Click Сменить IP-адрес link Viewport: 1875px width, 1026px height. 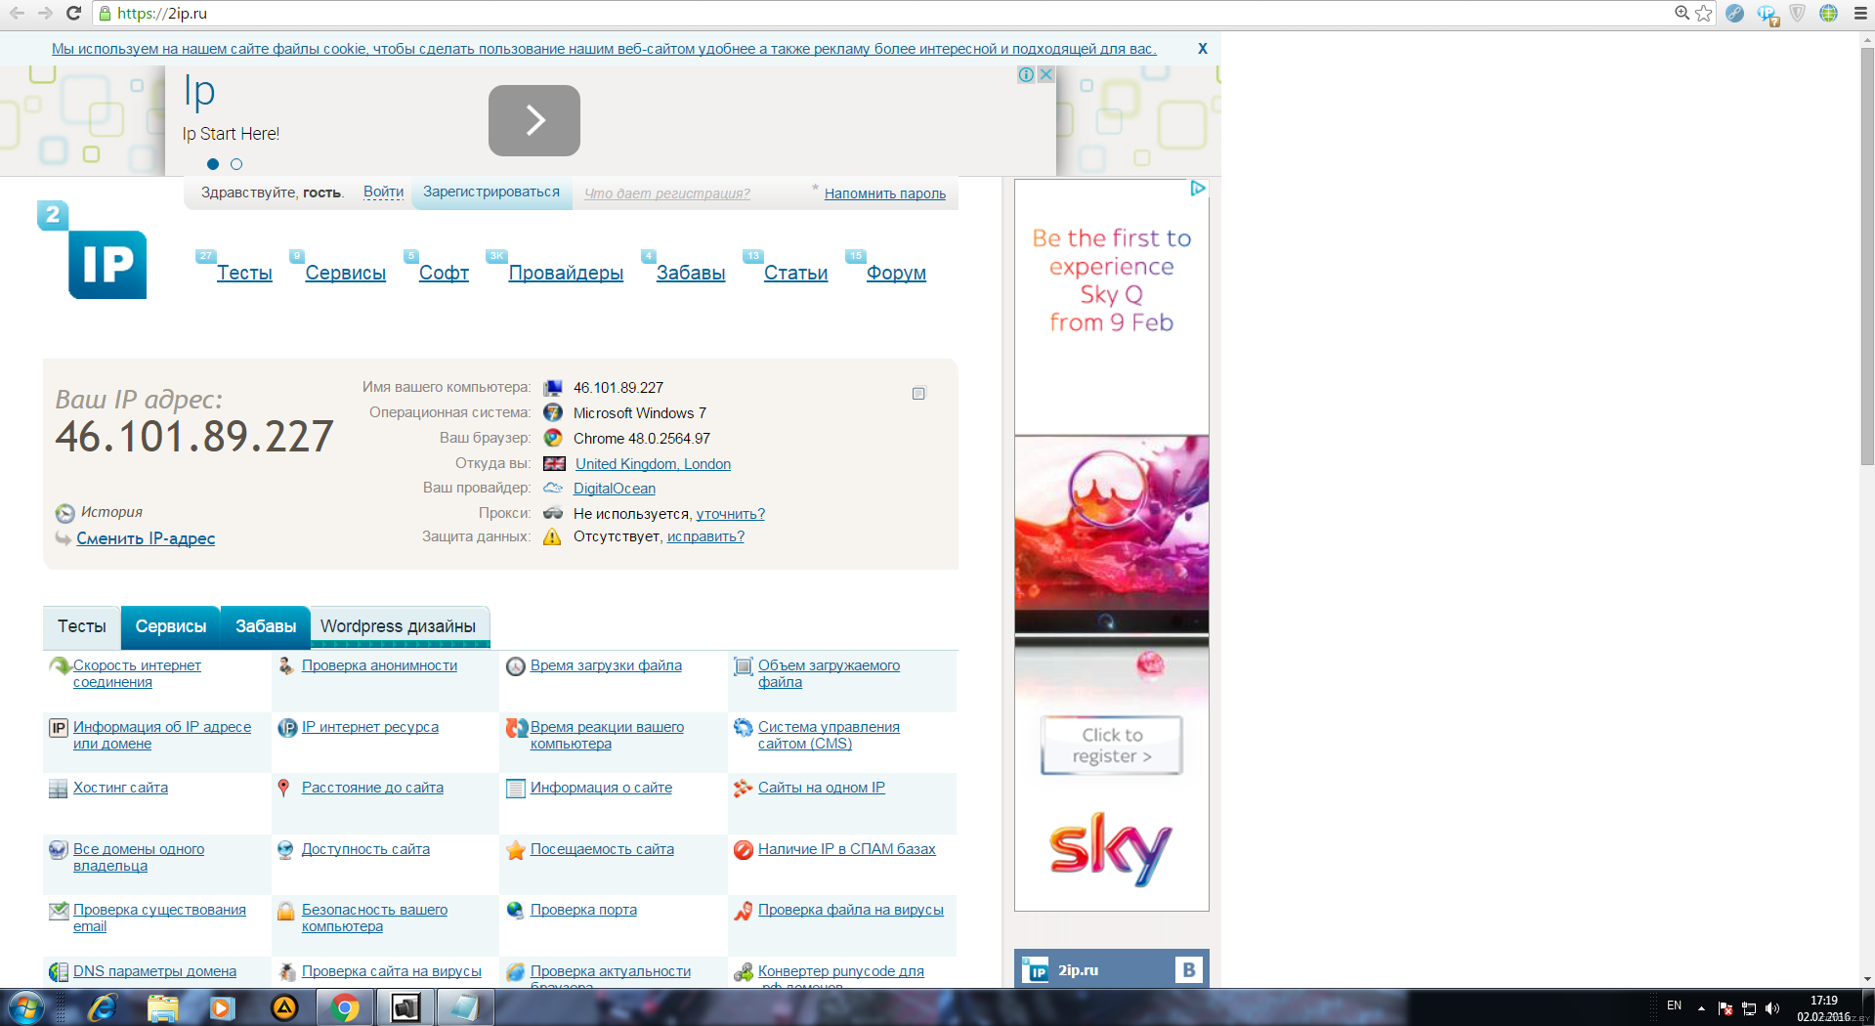tap(146, 538)
